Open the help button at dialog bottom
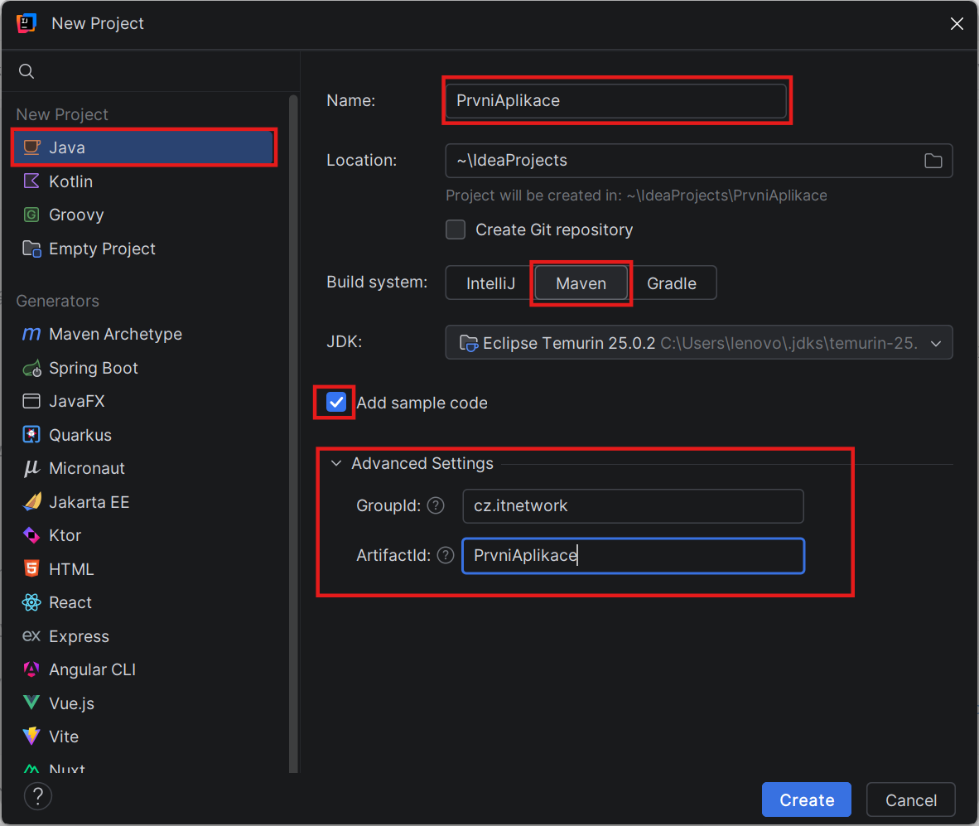979x826 pixels. pyautogui.click(x=38, y=796)
